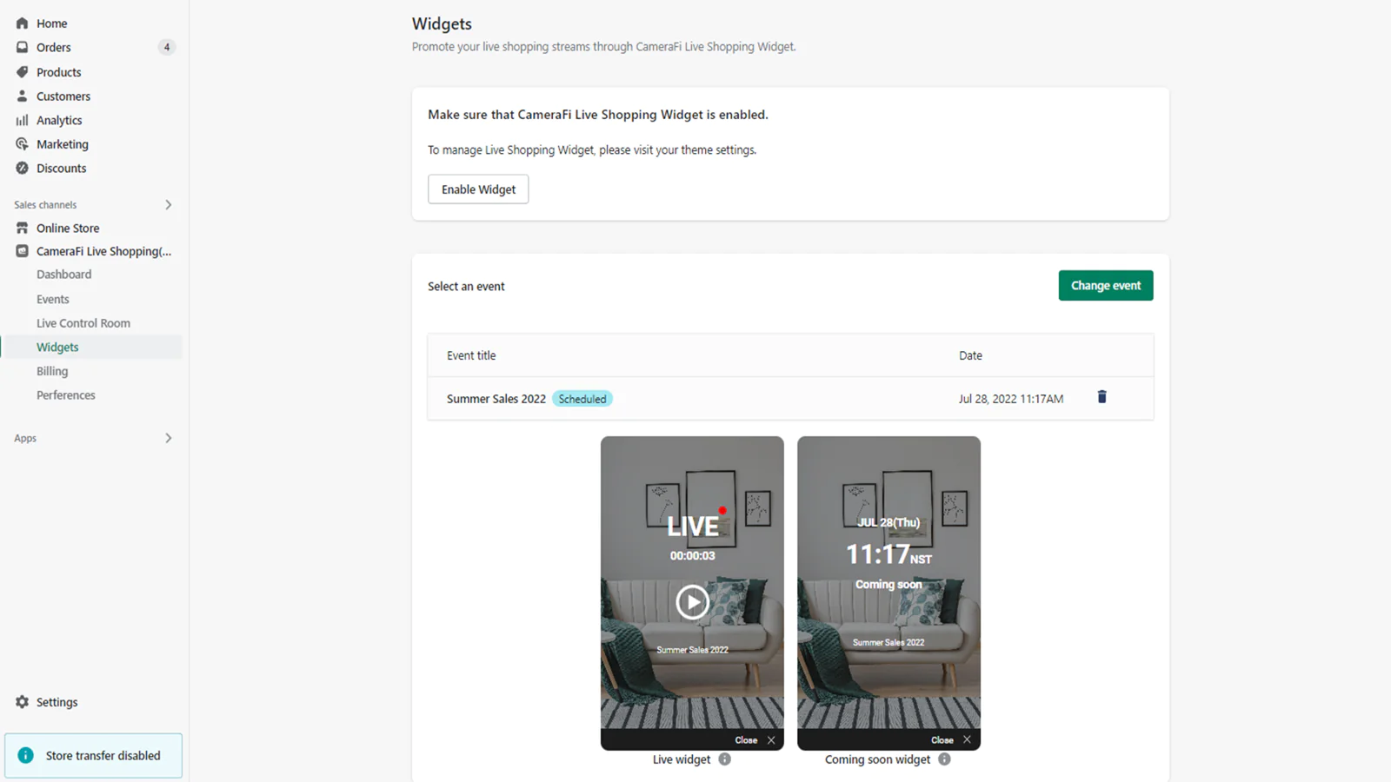Click the play icon on Live widget

click(692, 602)
